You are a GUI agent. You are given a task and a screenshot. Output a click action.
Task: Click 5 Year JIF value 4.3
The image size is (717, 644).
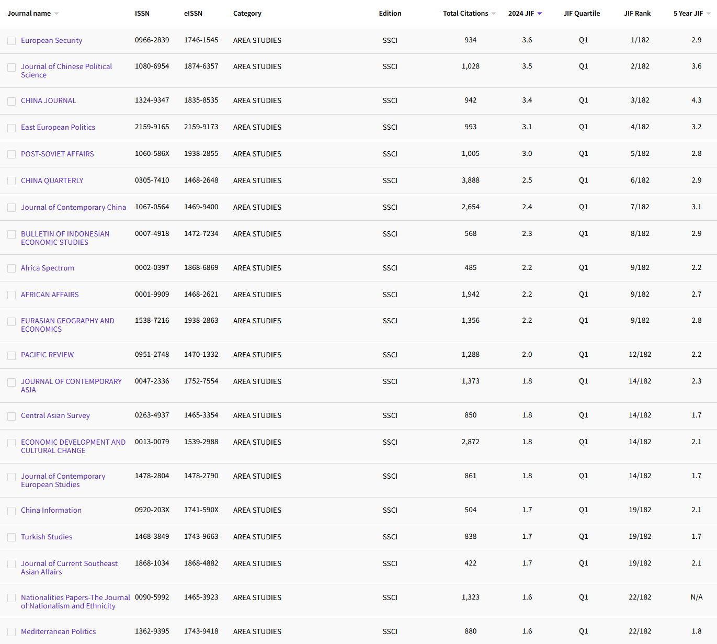tap(697, 100)
